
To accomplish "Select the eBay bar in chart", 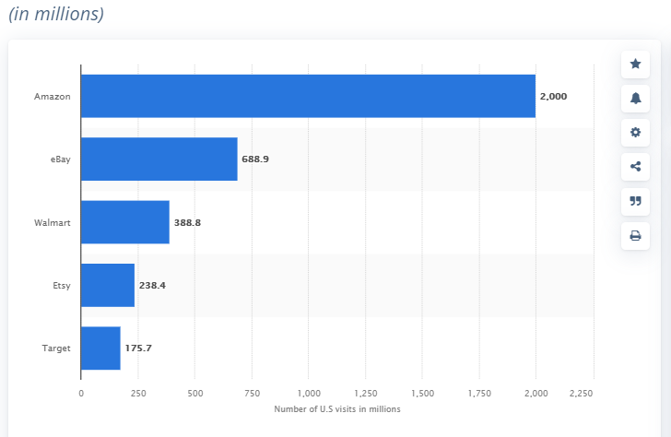I will 159,159.
